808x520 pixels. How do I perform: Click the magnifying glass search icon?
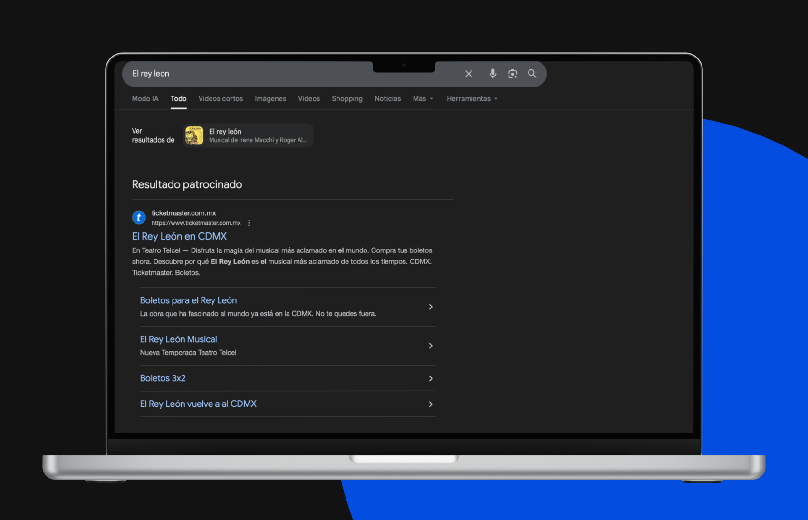pos(532,74)
